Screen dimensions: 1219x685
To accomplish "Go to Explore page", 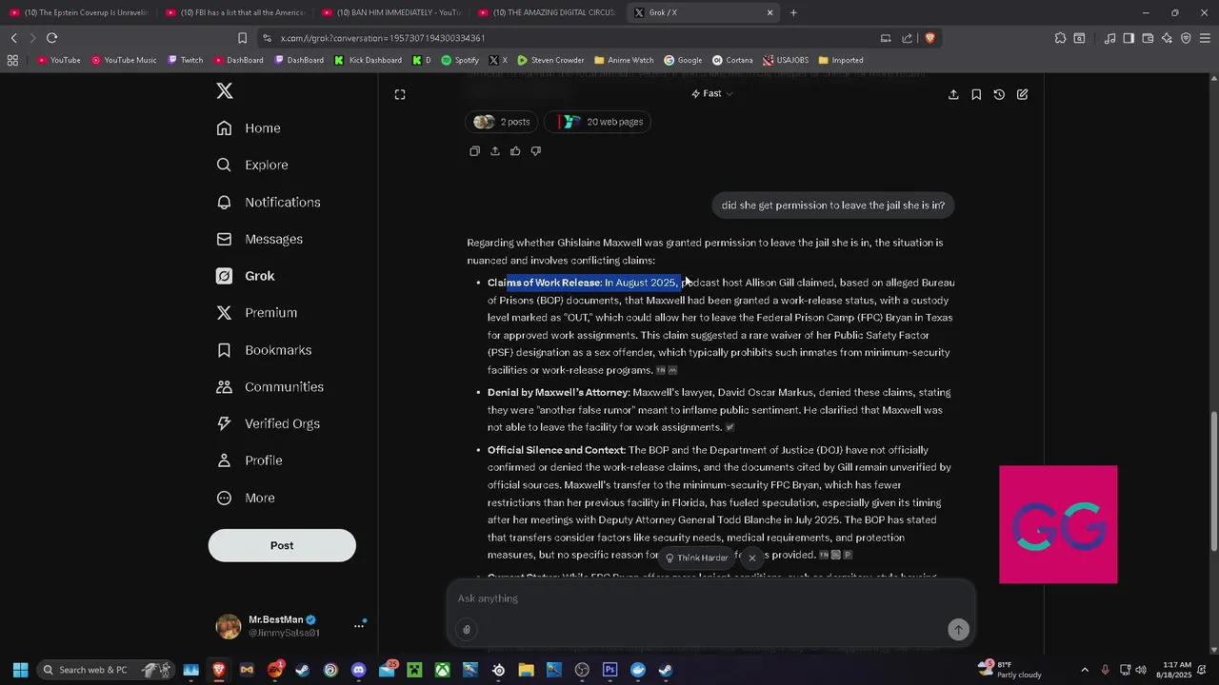I will point(252,166).
